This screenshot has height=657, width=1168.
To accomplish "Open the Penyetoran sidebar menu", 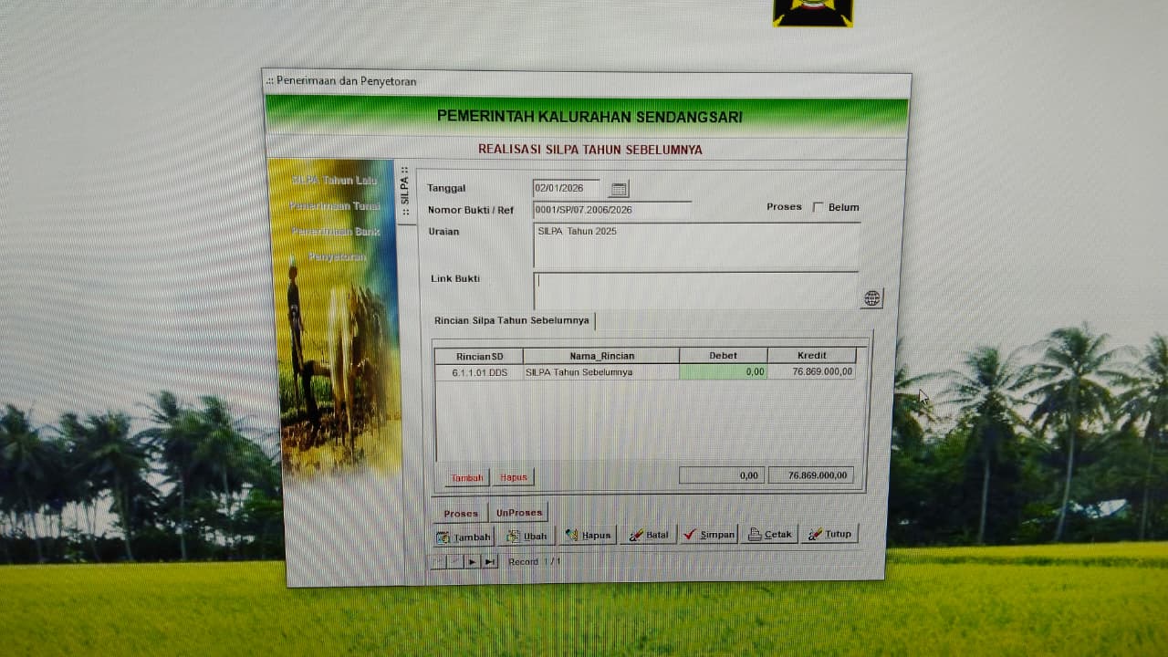I will [336, 257].
